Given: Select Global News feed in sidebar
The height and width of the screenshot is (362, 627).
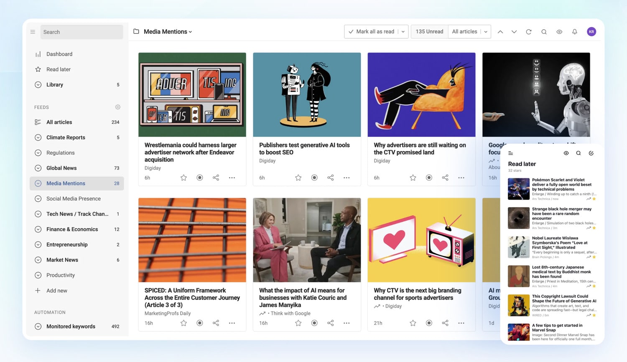Looking at the screenshot, I should tap(61, 168).
